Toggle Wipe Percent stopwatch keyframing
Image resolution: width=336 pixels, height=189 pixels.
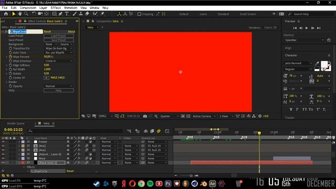coord(10,57)
